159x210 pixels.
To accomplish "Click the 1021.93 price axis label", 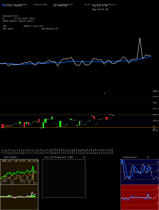I will [156, 121].
